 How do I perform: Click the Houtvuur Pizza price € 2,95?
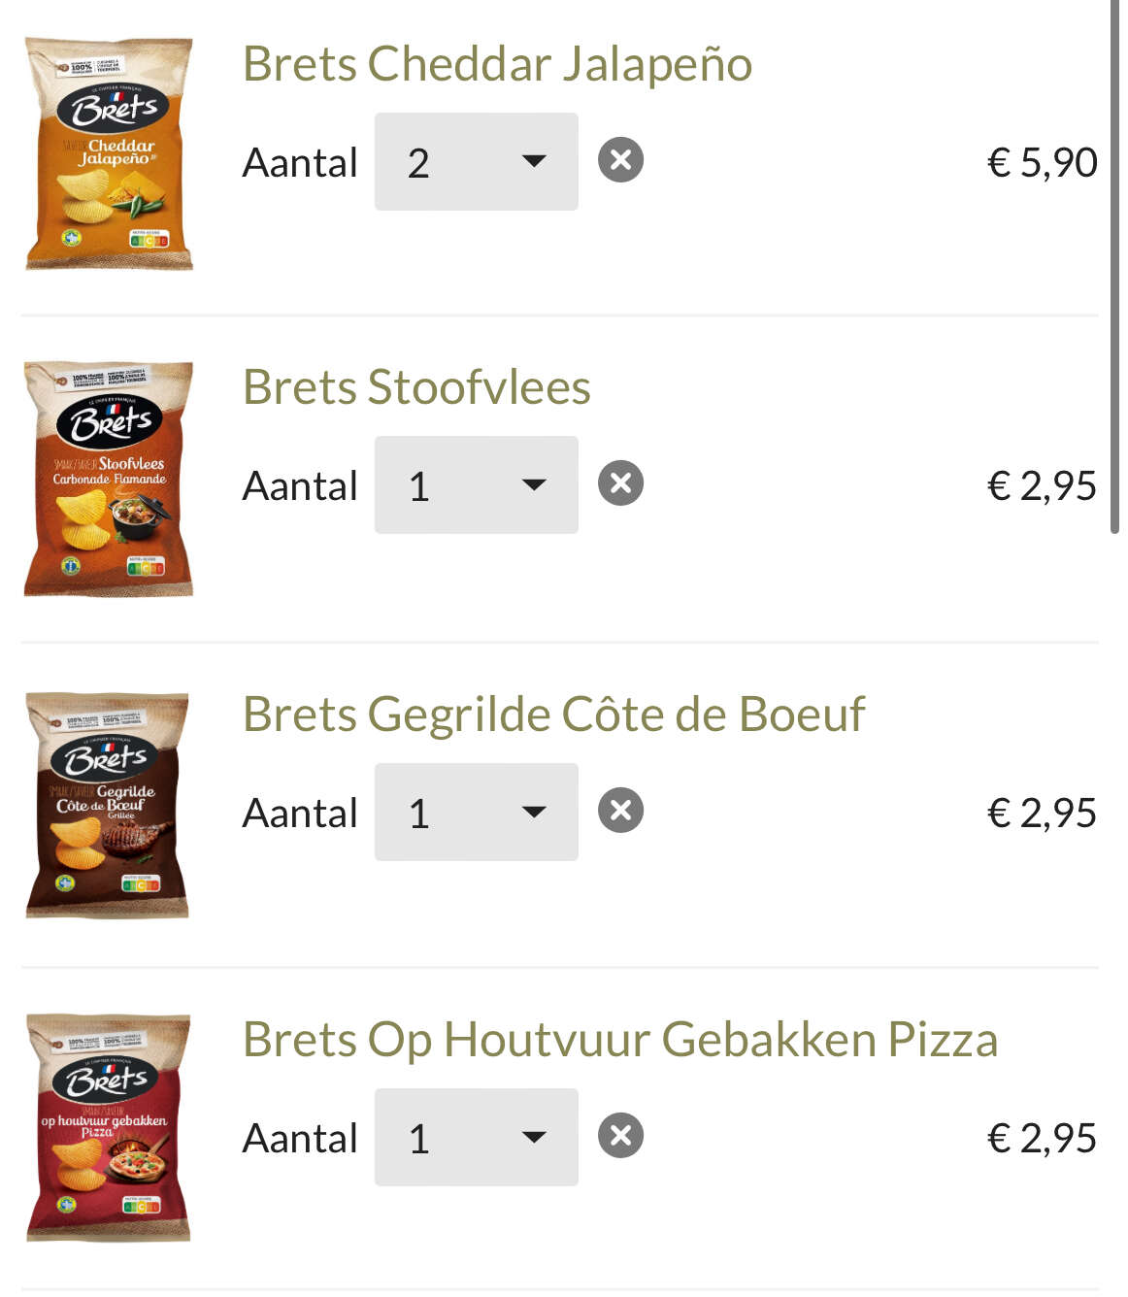tap(1042, 1138)
